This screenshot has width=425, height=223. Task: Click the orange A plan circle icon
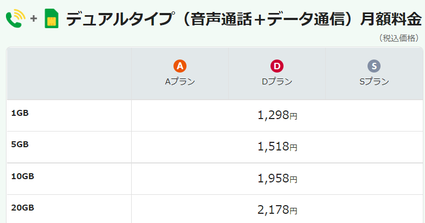click(x=180, y=67)
